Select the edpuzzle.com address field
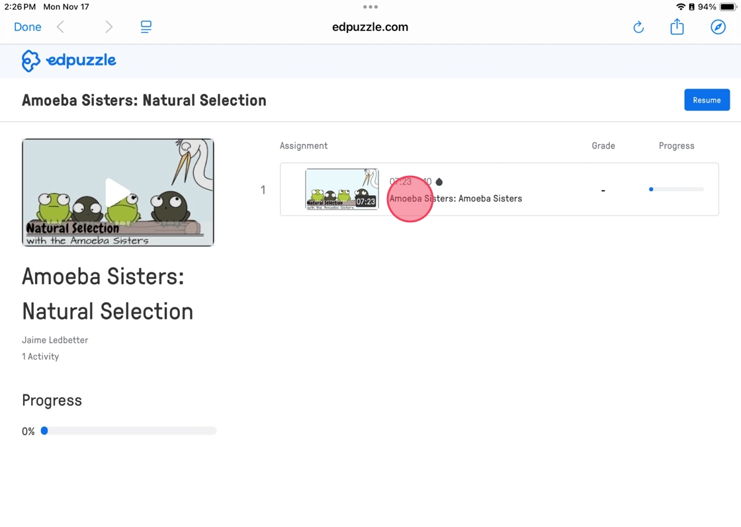This screenshot has height=527, width=741. (370, 27)
